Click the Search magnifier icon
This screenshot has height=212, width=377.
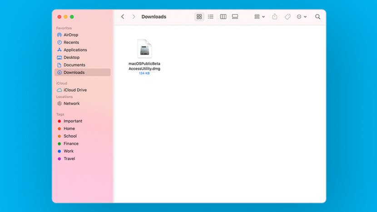pos(317,17)
